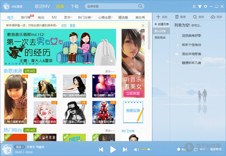This screenshot has width=226, height=156.
Task: Click the 收听个性电台 radio icon
Action: click(x=177, y=45)
